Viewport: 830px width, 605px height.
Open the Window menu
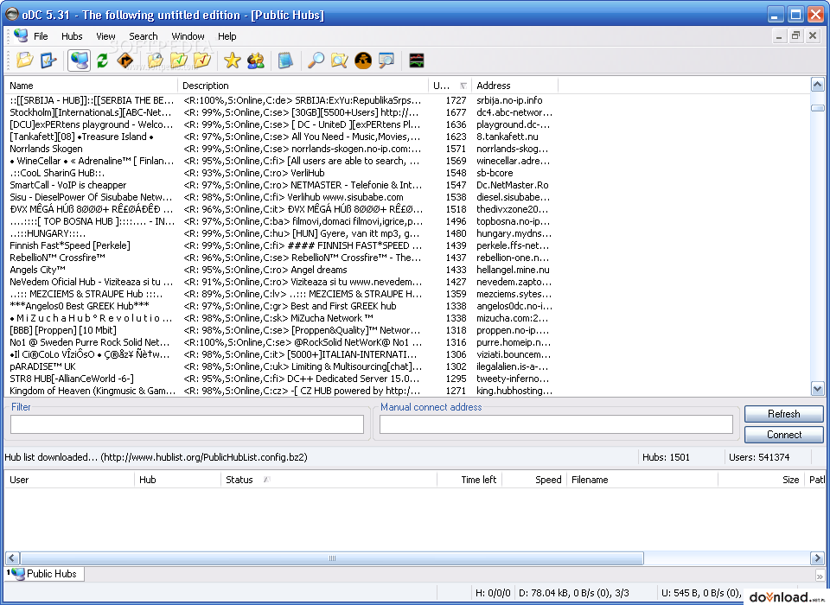(188, 36)
